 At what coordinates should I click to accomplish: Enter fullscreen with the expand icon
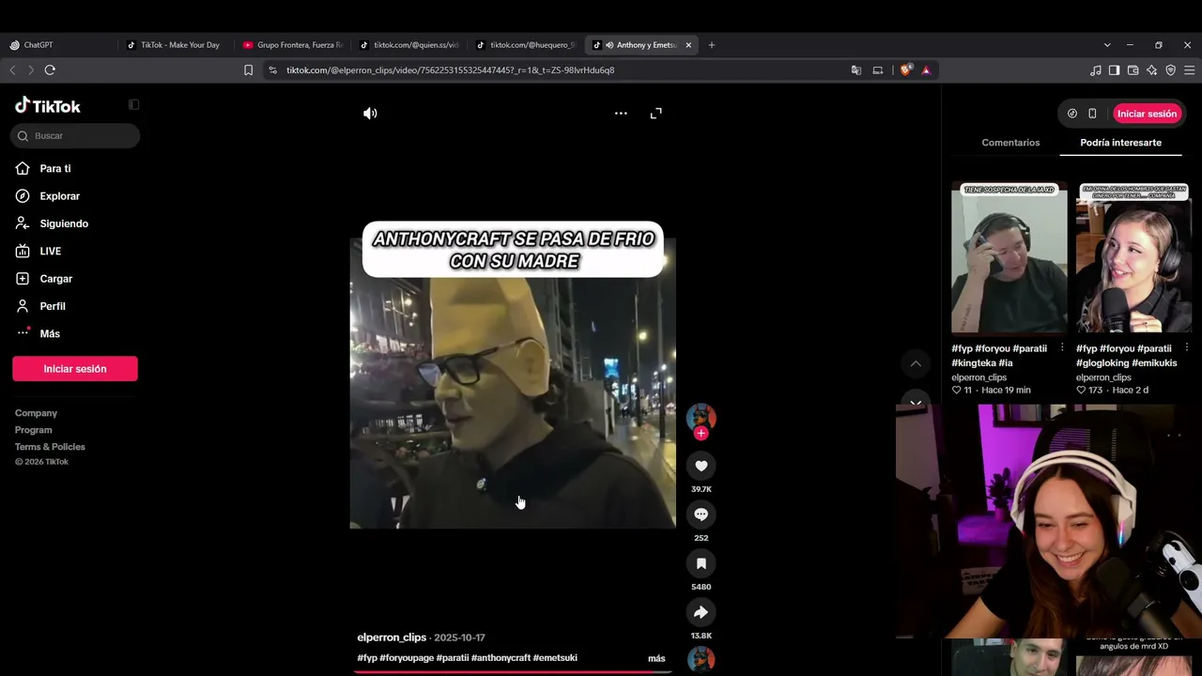pyautogui.click(x=656, y=114)
